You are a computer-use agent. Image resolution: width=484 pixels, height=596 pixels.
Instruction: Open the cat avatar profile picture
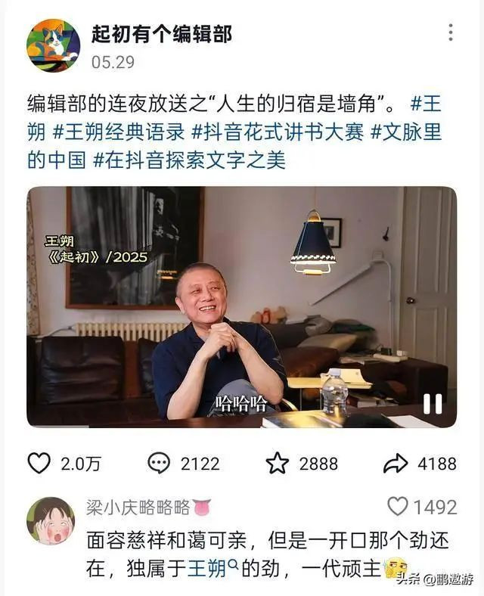53,45
